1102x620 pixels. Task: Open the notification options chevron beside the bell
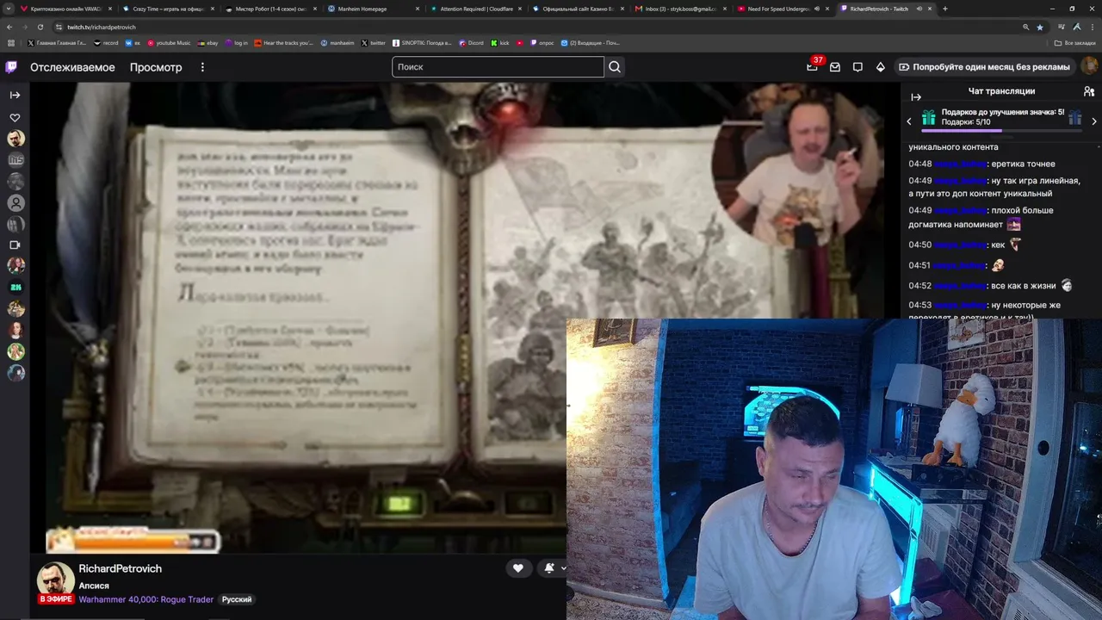click(x=563, y=568)
